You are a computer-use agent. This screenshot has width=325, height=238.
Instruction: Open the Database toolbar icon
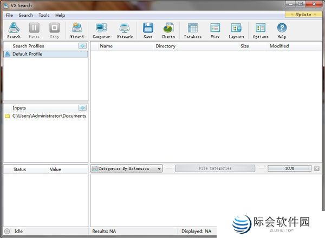[192, 30]
